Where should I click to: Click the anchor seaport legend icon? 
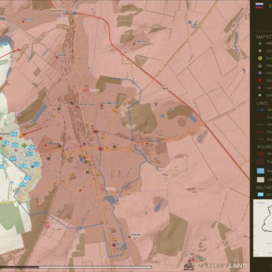click(260, 65)
